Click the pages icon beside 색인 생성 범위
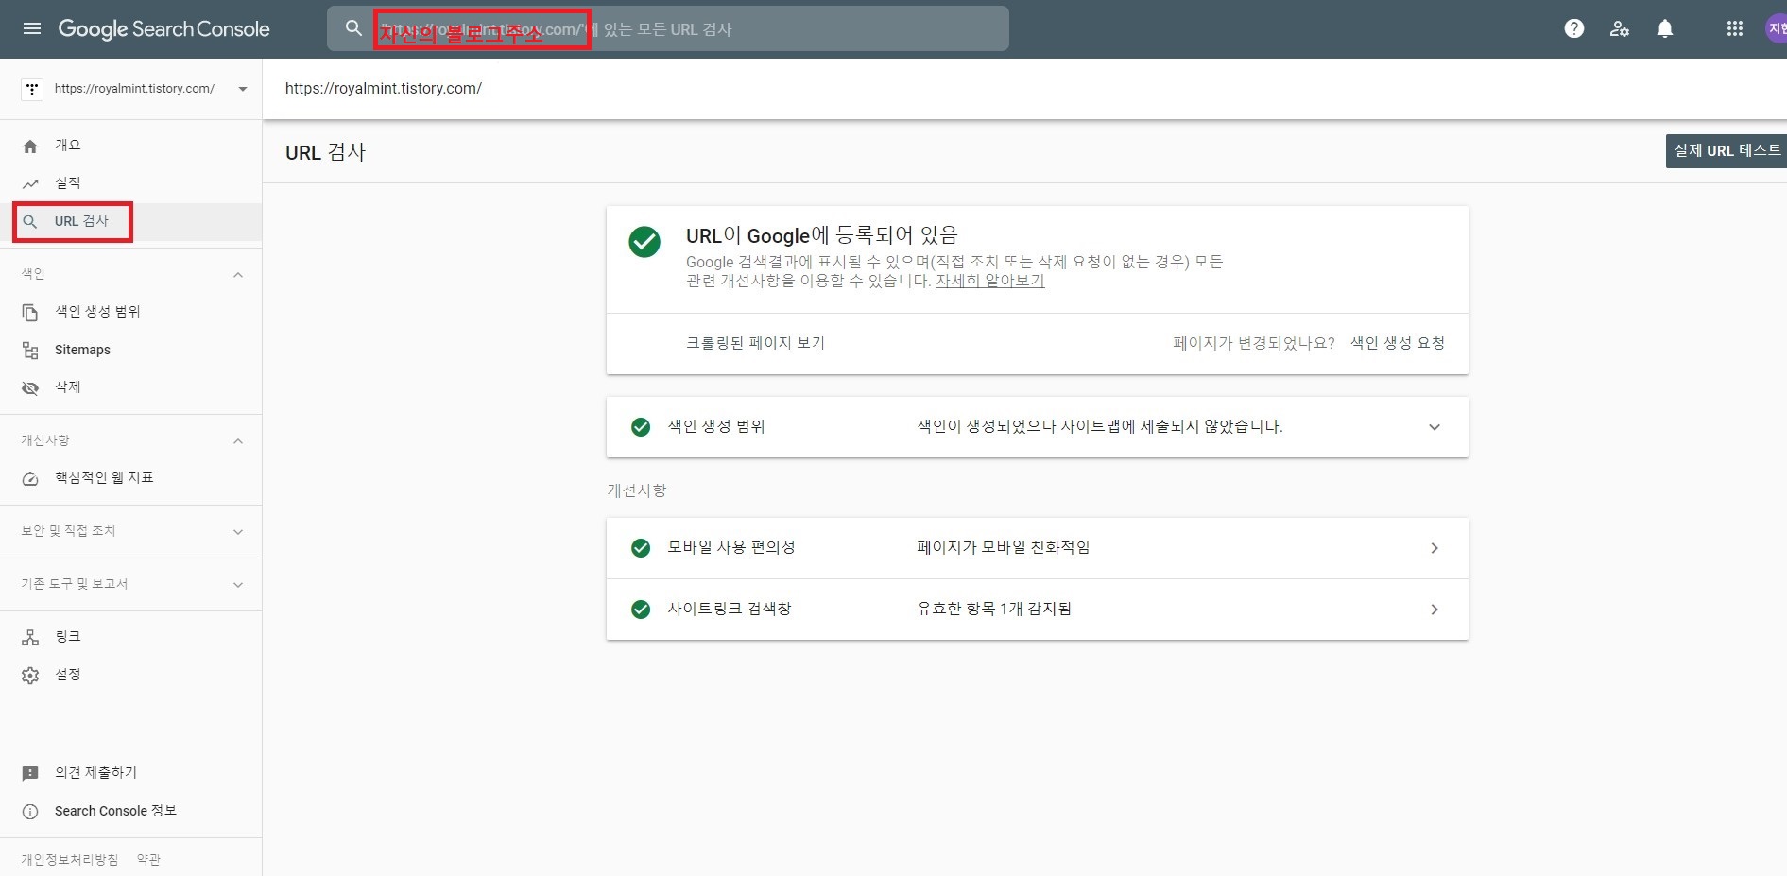1787x876 pixels. 30,312
